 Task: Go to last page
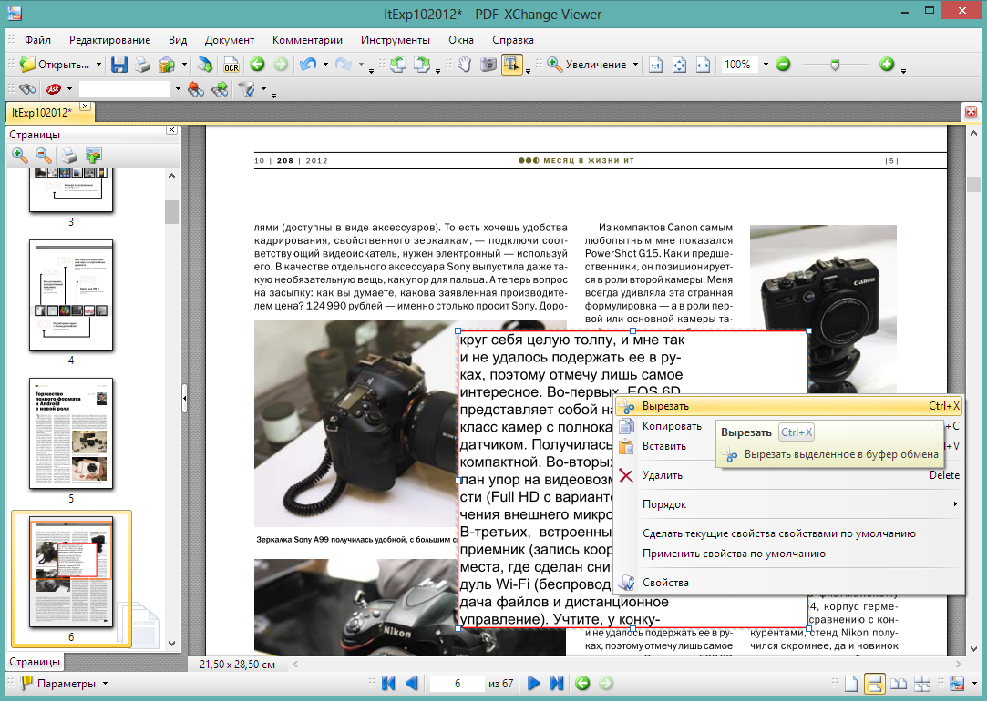pyautogui.click(x=557, y=683)
